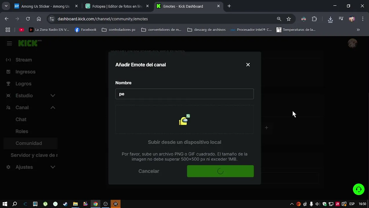Open Windows taskbar search
The image size is (369, 208).
(15, 204)
